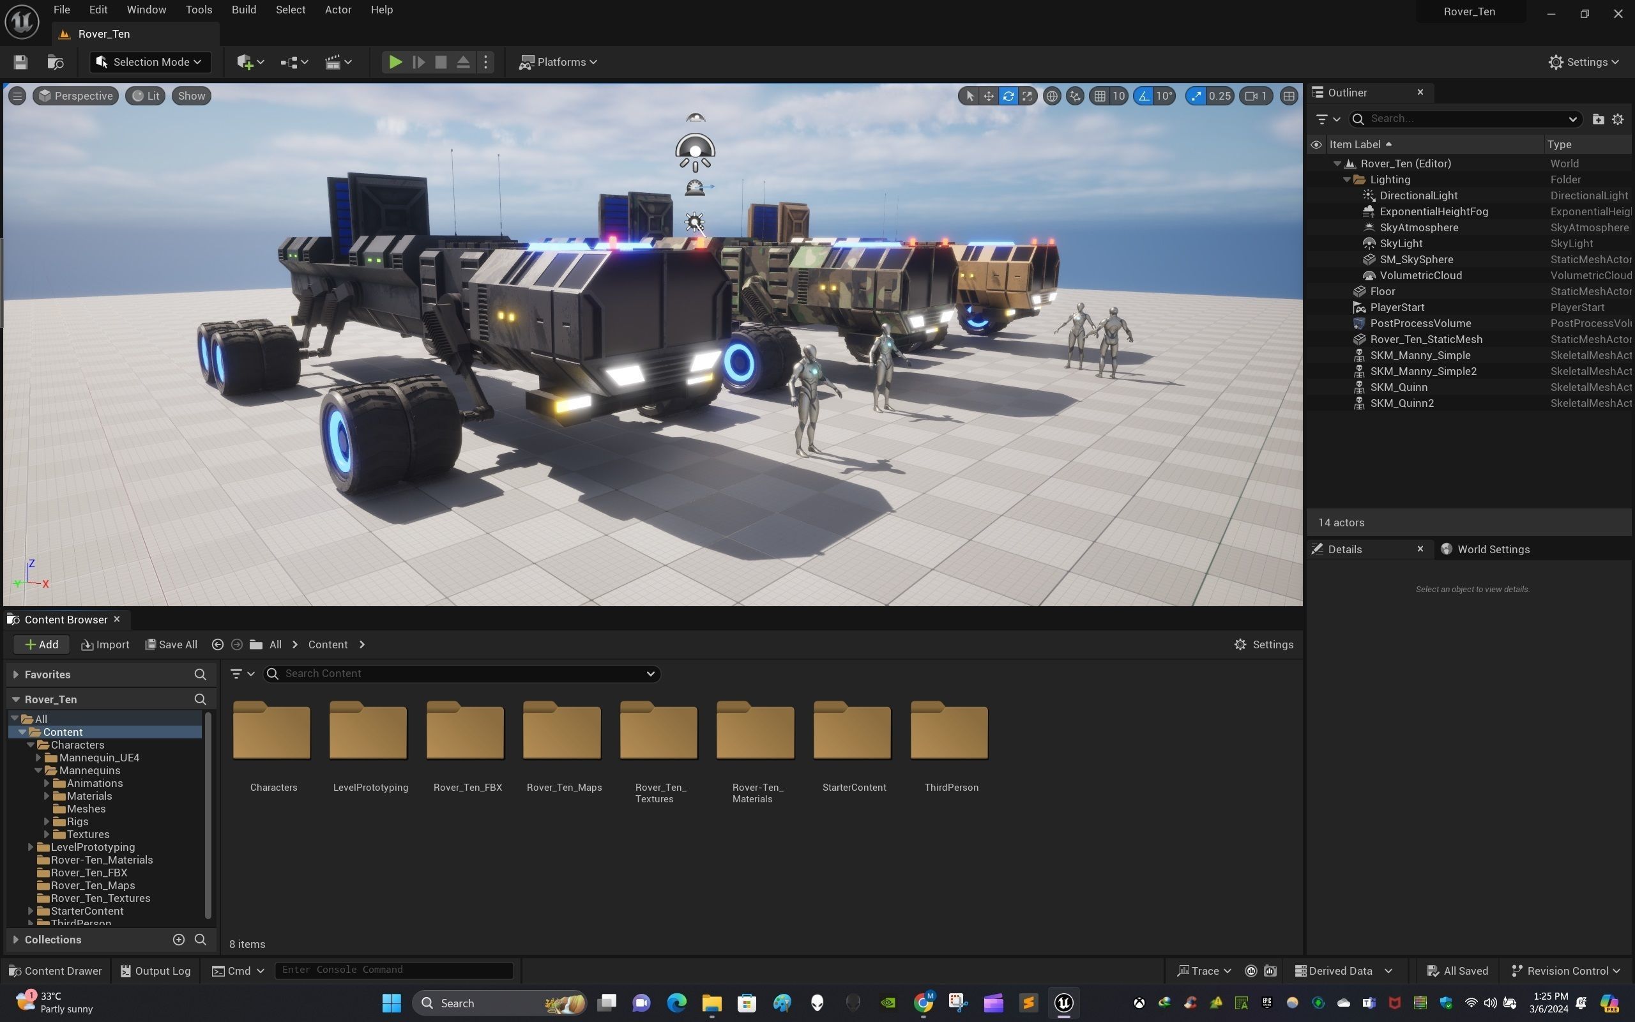Open the Output Log panel
The width and height of the screenshot is (1635, 1022).
pyautogui.click(x=155, y=972)
